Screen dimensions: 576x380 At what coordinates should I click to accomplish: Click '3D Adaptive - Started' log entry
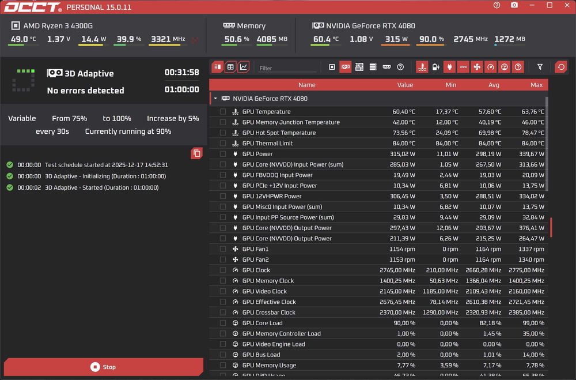[102, 187]
